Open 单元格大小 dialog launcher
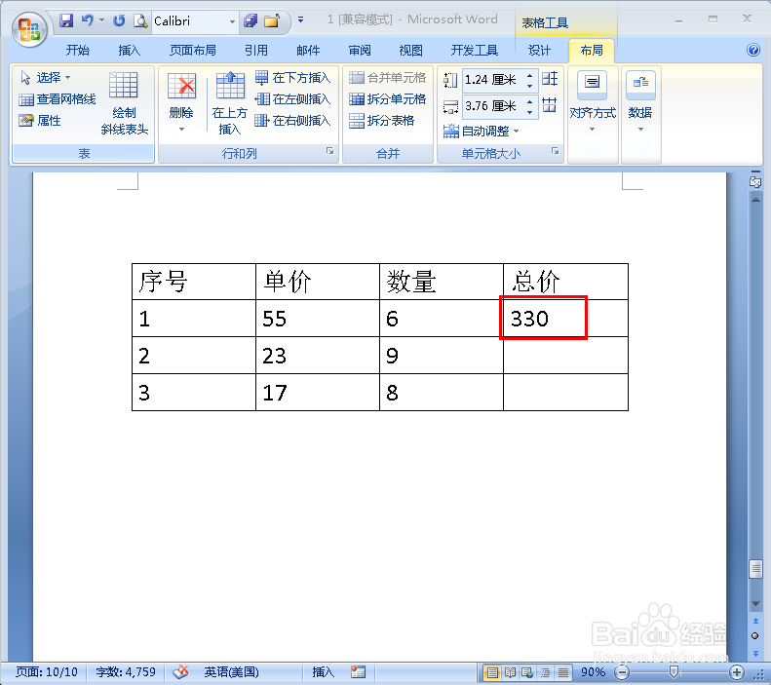This screenshot has width=771, height=685. click(555, 151)
